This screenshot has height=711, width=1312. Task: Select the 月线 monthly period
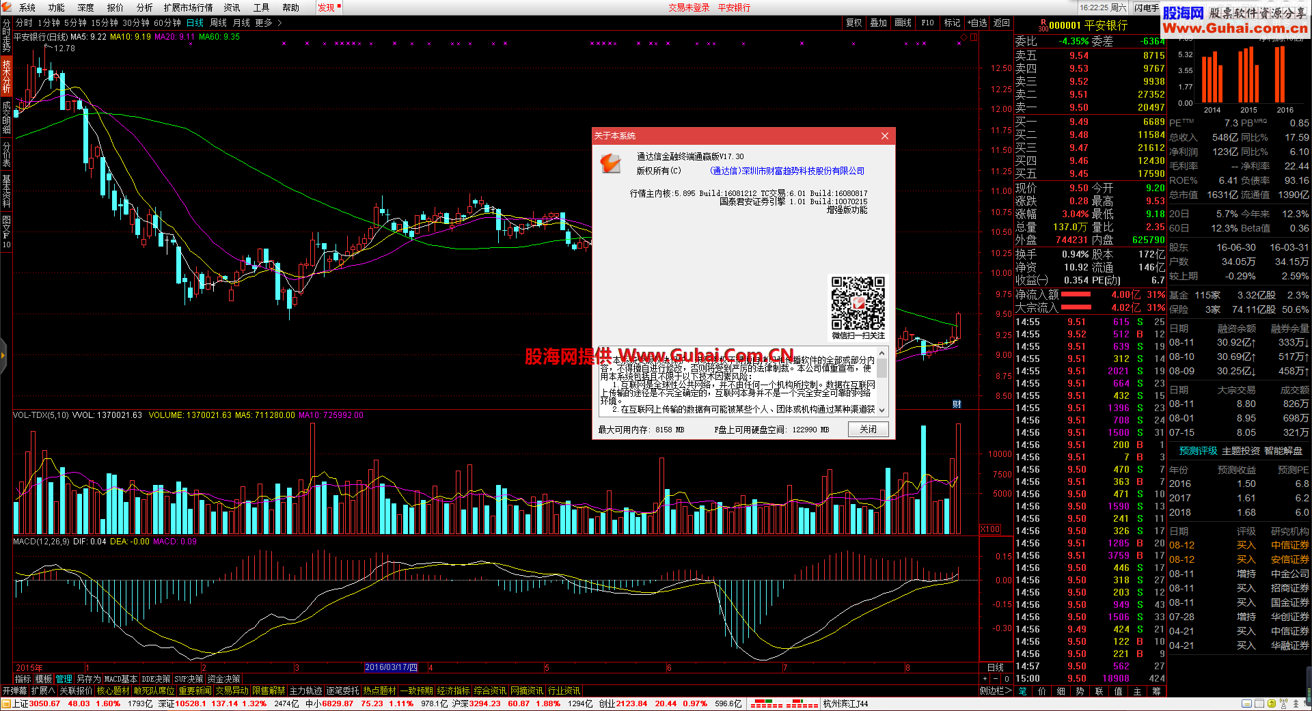click(242, 23)
